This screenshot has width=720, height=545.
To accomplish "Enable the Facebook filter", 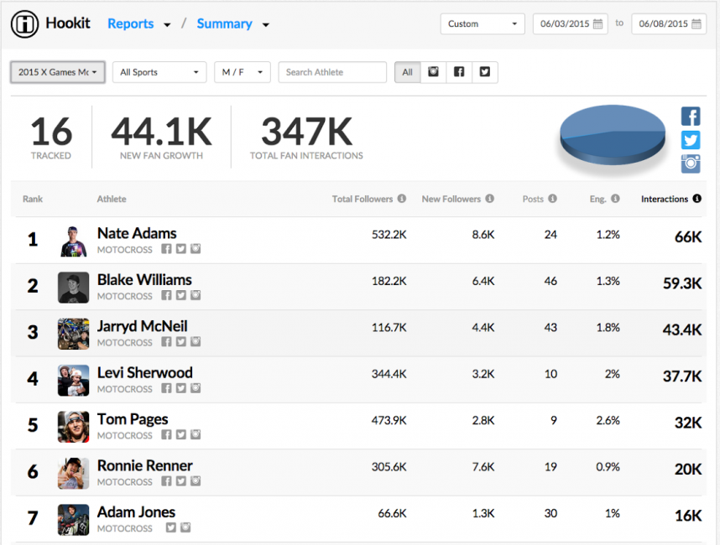I will click(459, 72).
